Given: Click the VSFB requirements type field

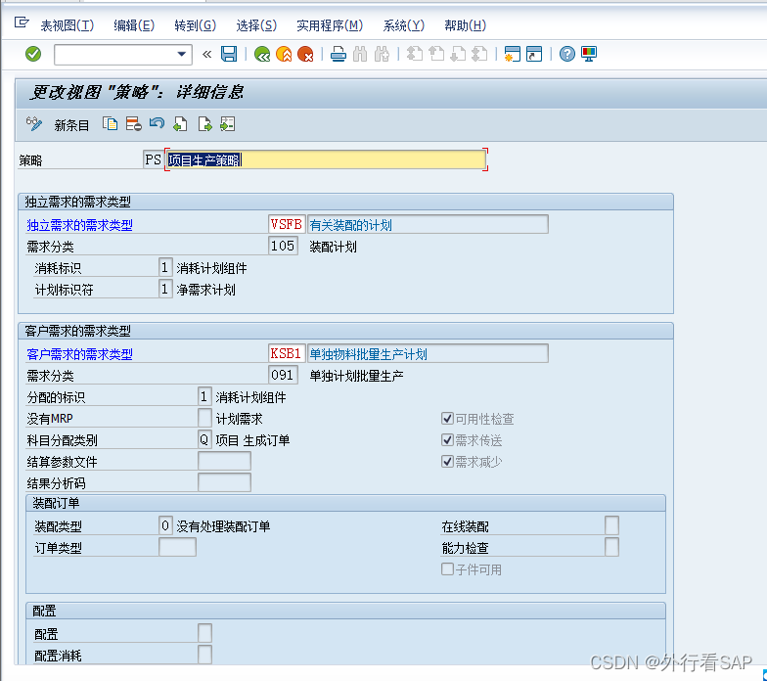Looking at the screenshot, I should (287, 224).
